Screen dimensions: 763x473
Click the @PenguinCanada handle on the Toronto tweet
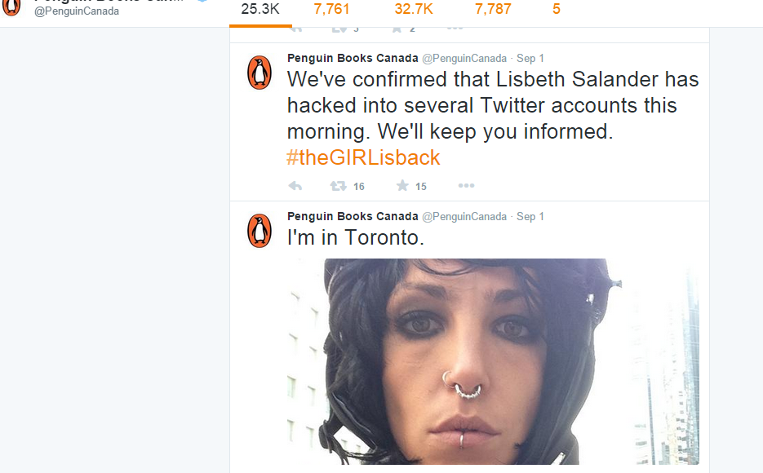coord(464,216)
